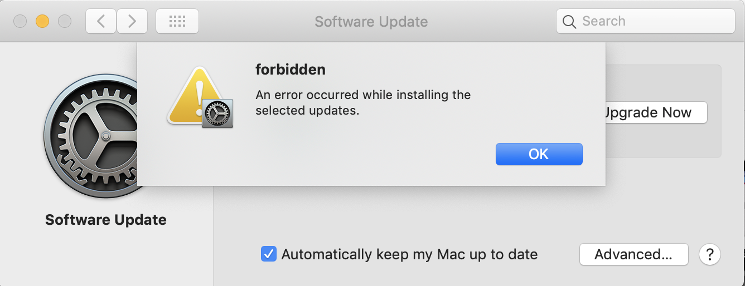Uncheck Automatically keep my Mac up to date
This screenshot has height=286, width=745.
pyautogui.click(x=268, y=254)
